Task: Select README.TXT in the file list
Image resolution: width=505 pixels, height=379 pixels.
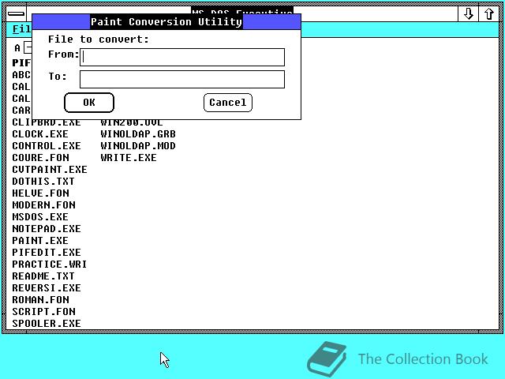Action: pyautogui.click(x=43, y=276)
